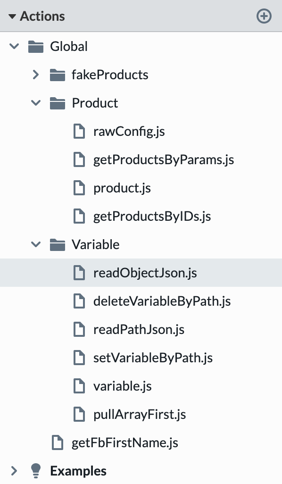This screenshot has height=484, width=282.
Task: Expand the Examples section
Action: tap(14, 470)
